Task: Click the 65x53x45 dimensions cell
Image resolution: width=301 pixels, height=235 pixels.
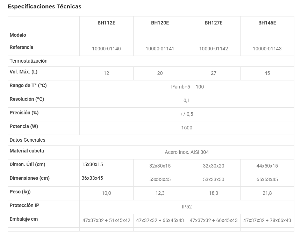Action: pyautogui.click(x=267, y=180)
